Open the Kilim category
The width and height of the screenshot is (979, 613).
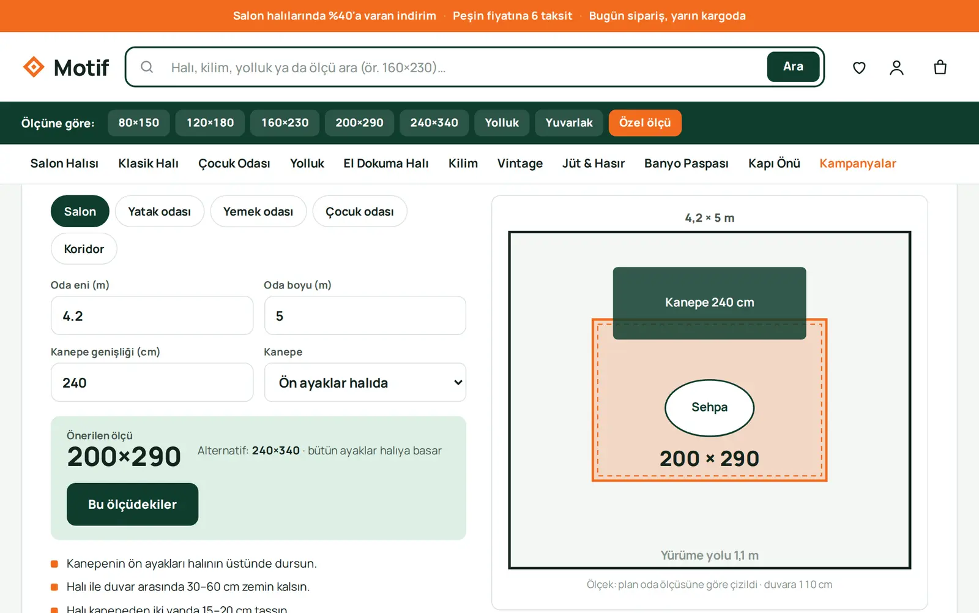coord(463,164)
